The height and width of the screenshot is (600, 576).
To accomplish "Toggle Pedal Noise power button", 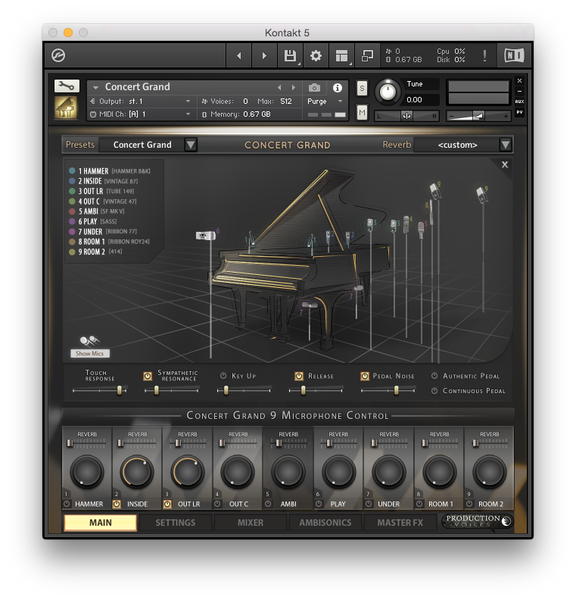I will point(365,377).
